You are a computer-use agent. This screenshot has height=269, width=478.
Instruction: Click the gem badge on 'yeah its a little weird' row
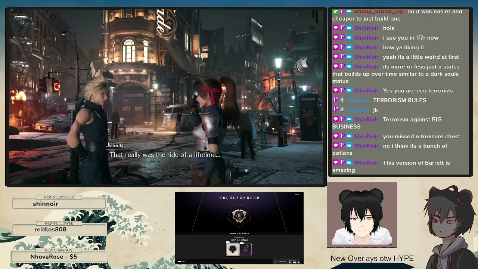(x=335, y=57)
